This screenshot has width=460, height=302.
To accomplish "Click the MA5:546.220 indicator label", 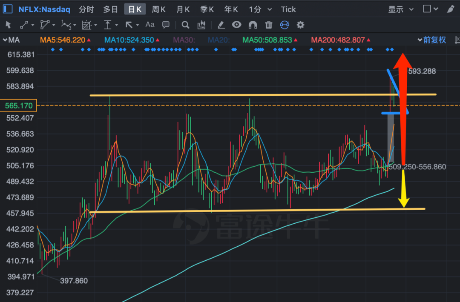I will point(63,40).
